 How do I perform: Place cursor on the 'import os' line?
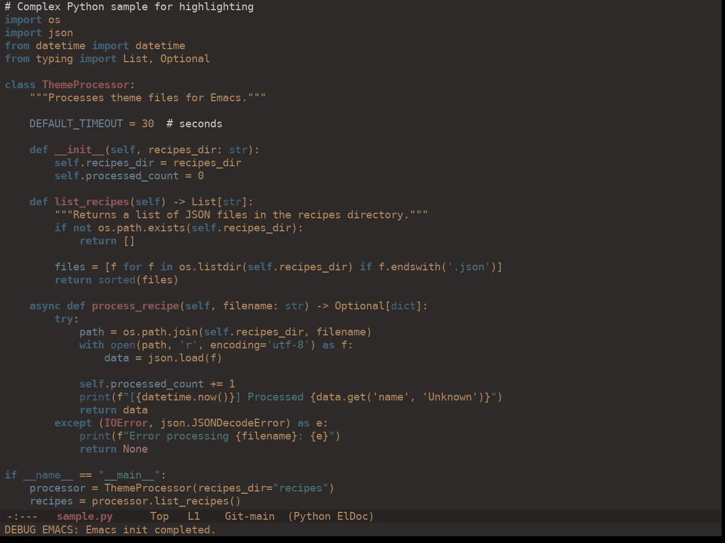pos(32,20)
